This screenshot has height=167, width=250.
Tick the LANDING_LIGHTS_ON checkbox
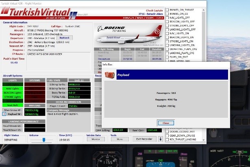[x=167, y=45]
